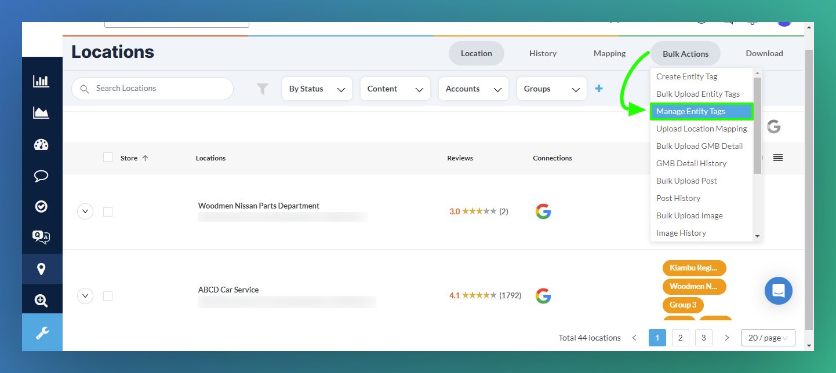
Task: Go to page 2
Action: (680, 338)
